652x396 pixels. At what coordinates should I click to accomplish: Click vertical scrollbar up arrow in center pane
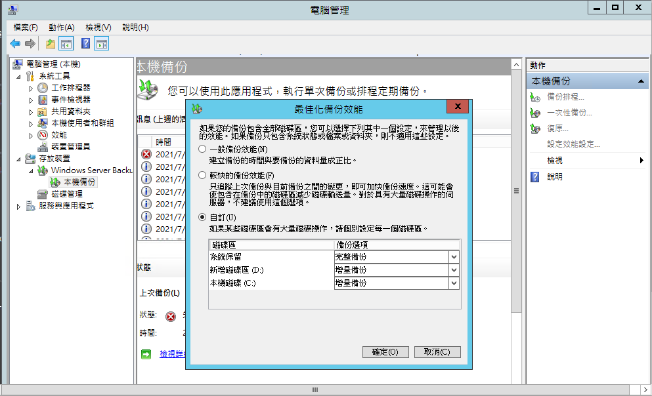click(x=516, y=65)
